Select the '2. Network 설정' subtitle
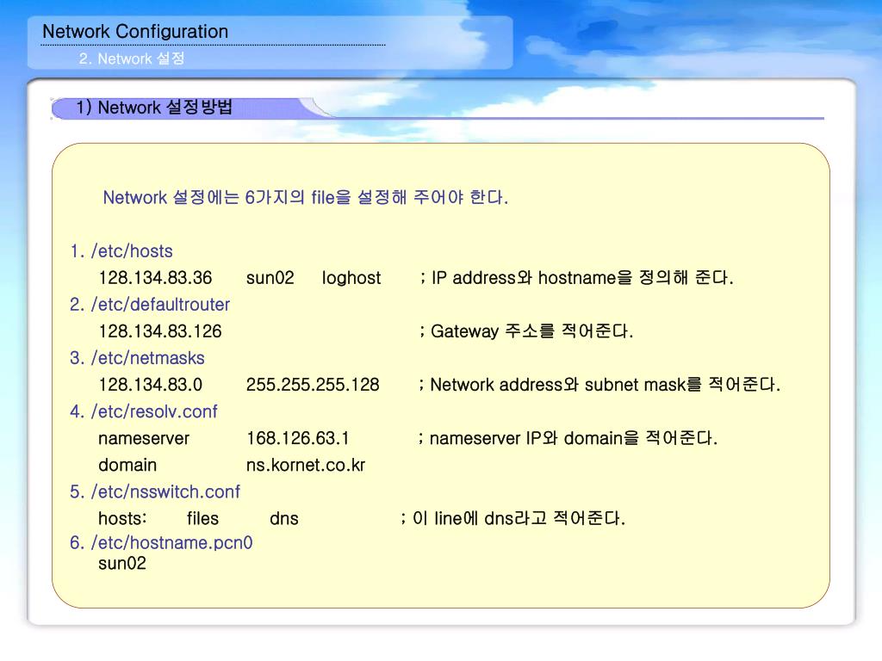 (132, 59)
